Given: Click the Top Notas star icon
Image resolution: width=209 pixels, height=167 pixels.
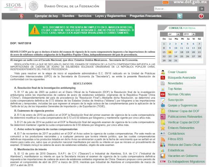Looking at the screenshot, I should pyautogui.click(x=163, y=89).
